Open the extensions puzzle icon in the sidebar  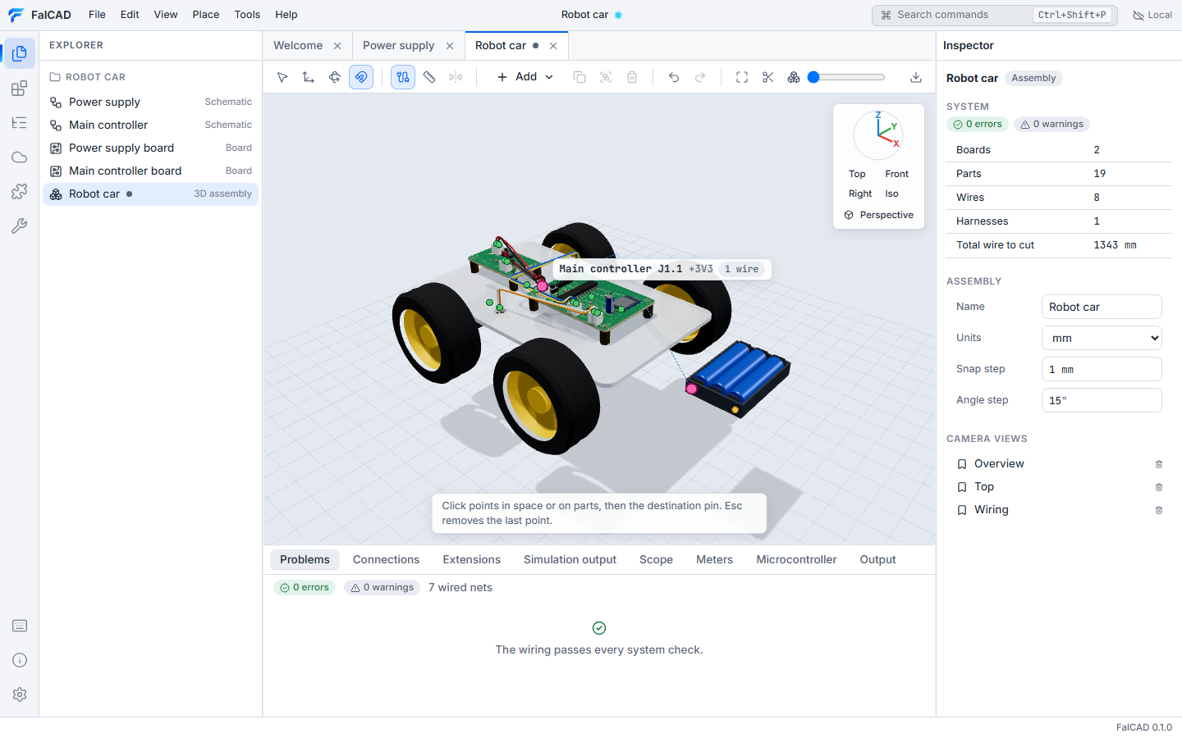click(20, 192)
